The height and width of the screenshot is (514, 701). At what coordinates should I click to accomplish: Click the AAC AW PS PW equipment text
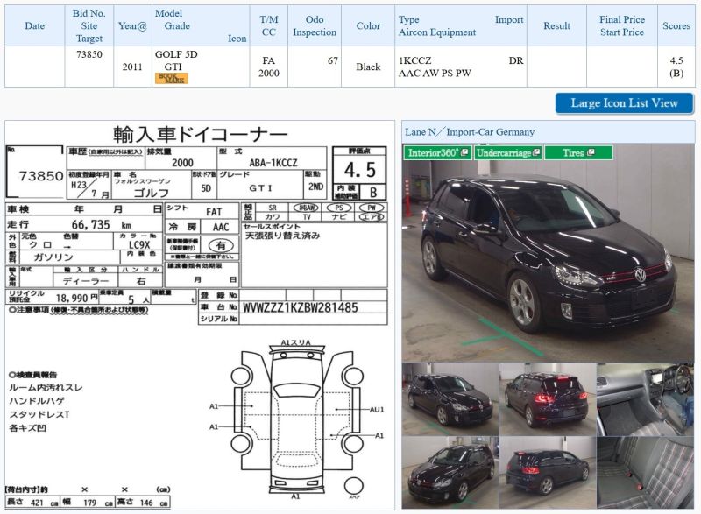[x=435, y=74]
